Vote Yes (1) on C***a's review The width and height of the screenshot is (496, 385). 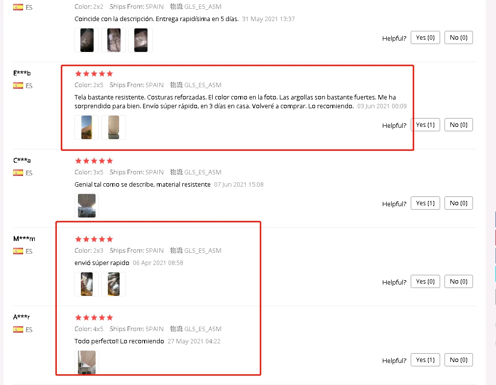(x=425, y=203)
